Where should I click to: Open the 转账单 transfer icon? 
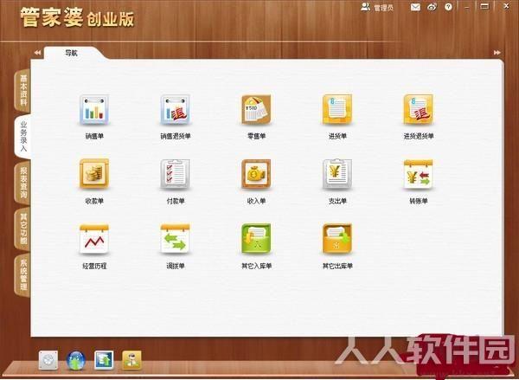[x=419, y=174]
